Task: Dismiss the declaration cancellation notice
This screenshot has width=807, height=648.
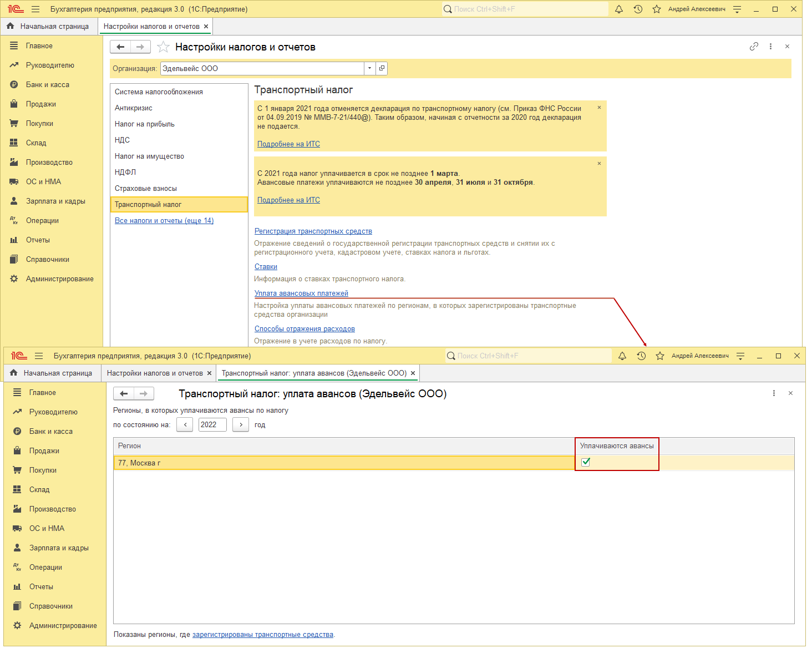Action: (x=599, y=108)
